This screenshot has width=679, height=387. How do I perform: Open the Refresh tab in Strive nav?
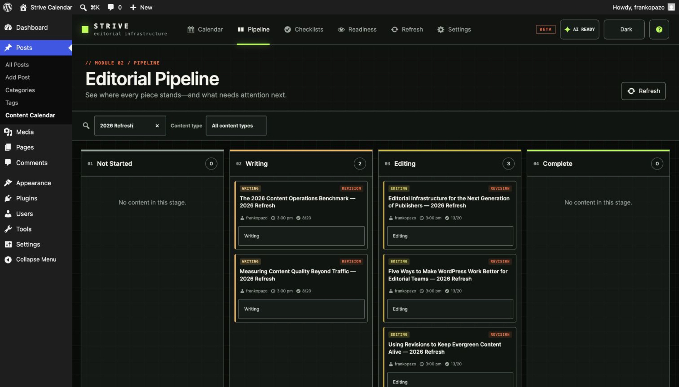click(x=407, y=29)
